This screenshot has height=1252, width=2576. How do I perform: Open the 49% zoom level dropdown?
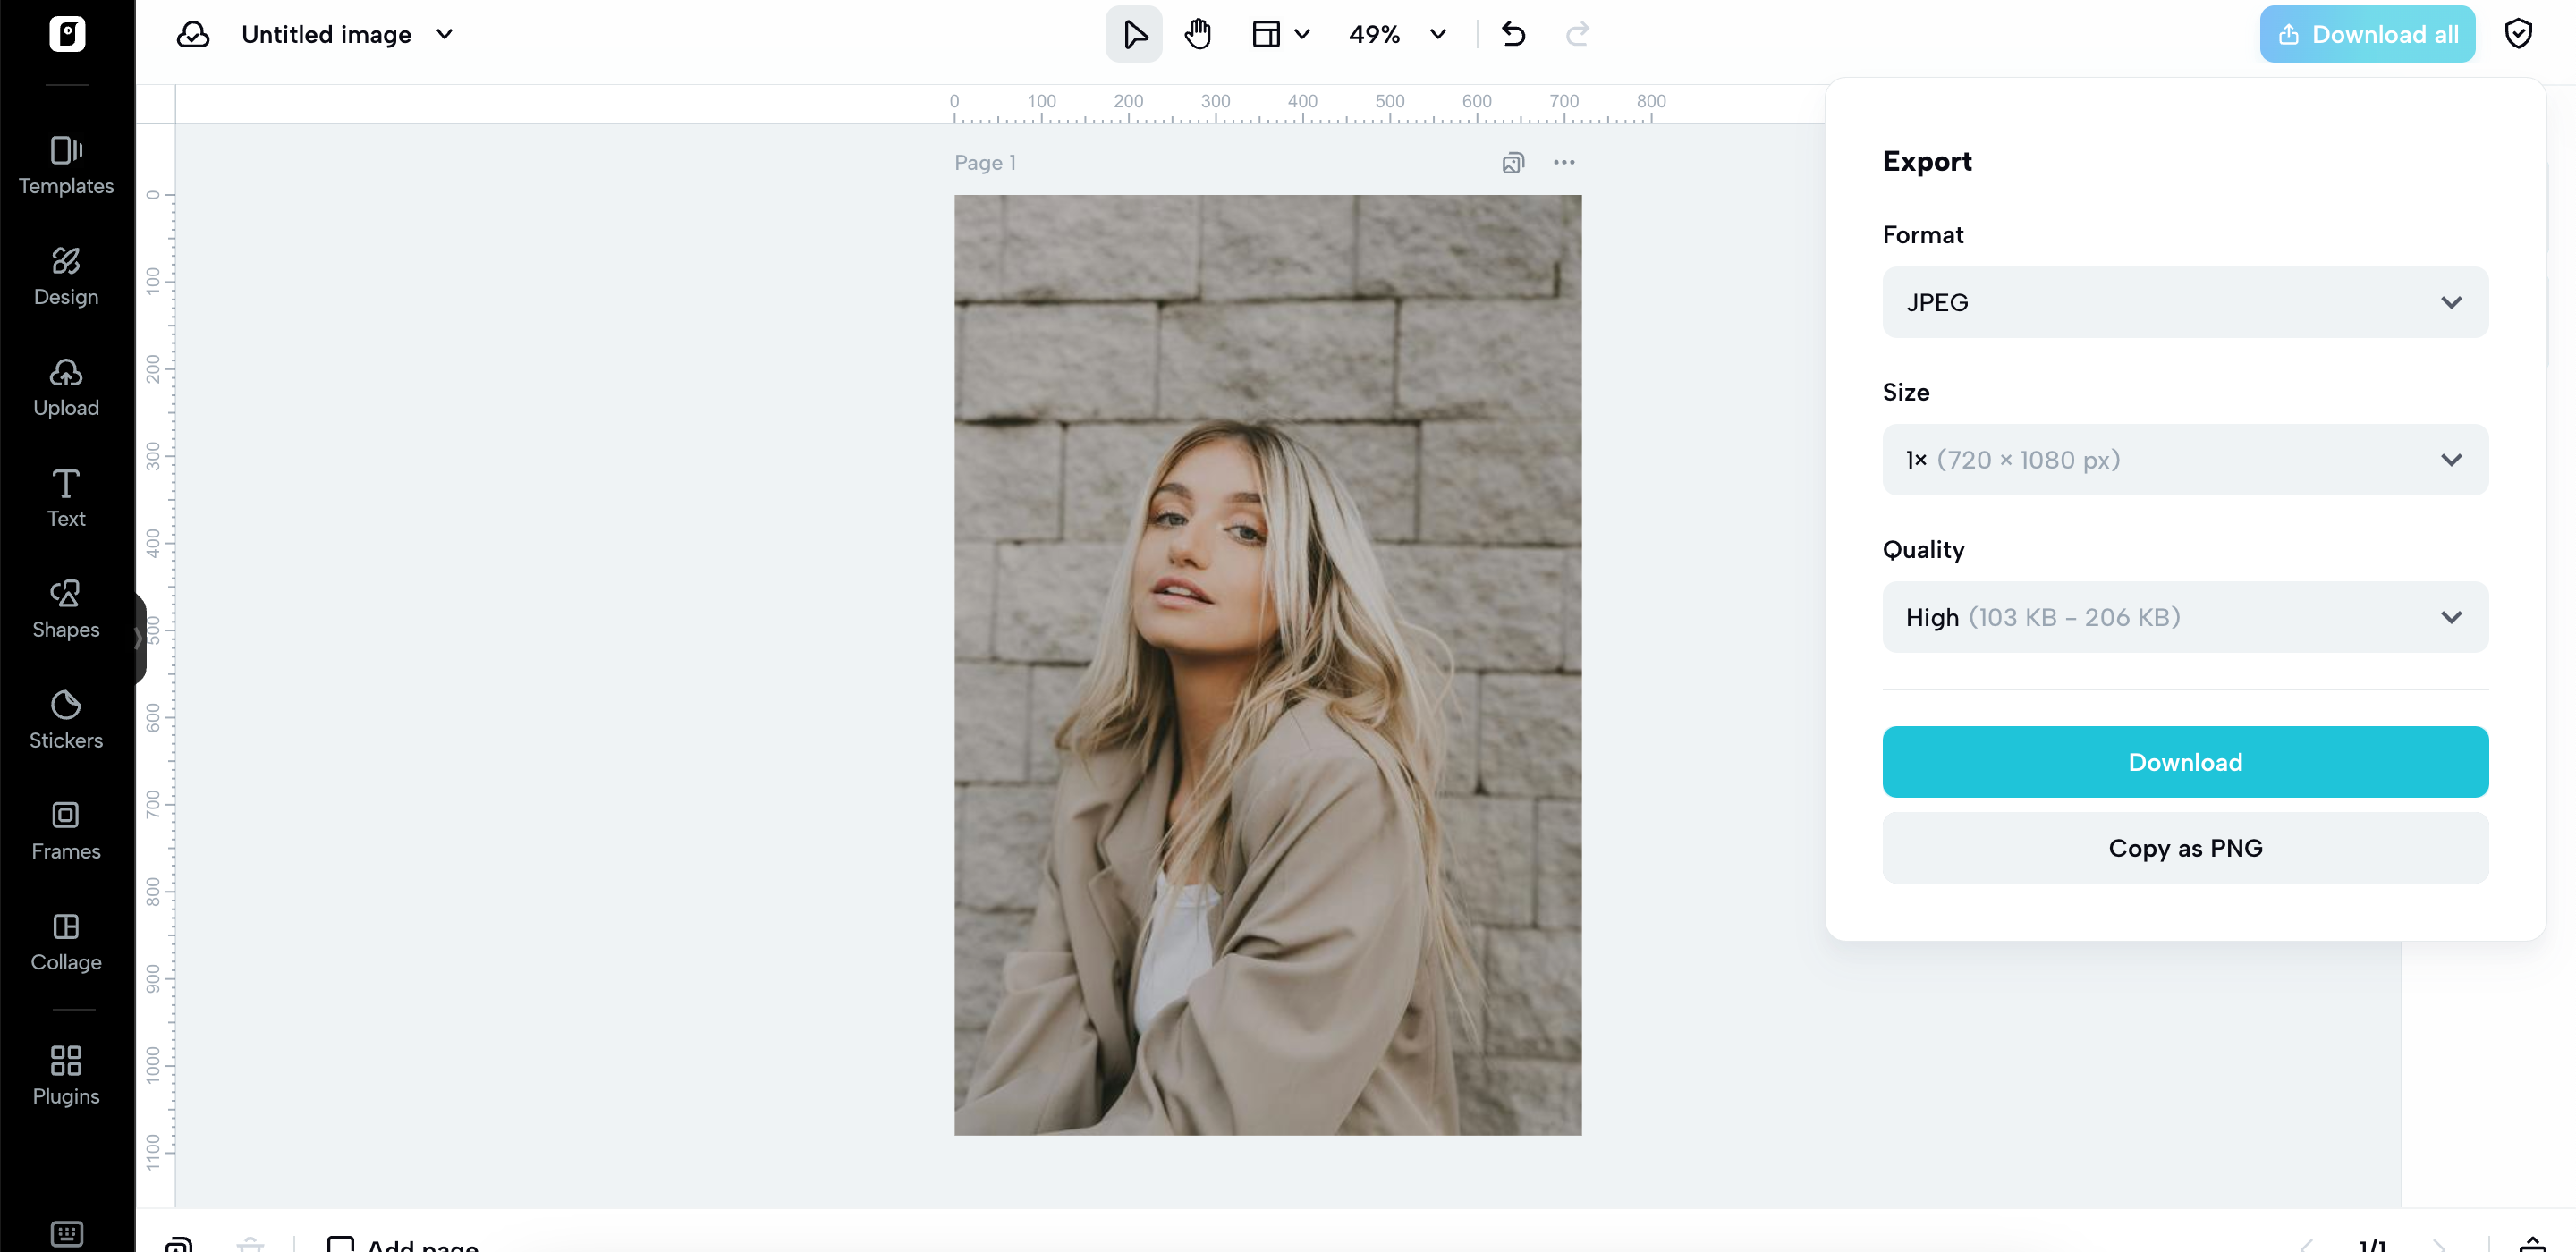(x=1397, y=34)
